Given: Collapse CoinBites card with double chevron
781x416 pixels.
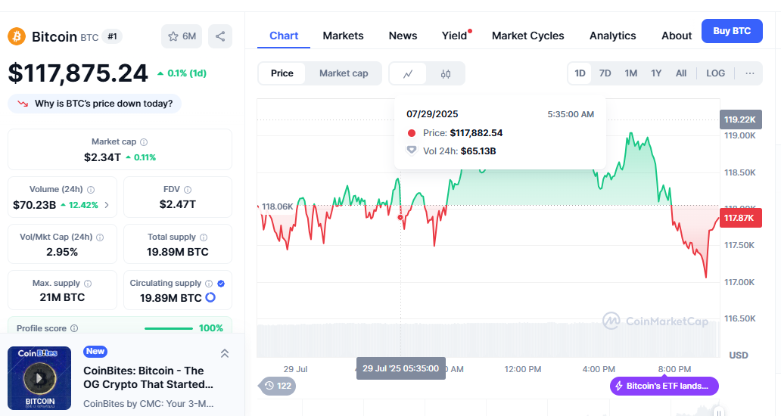Looking at the screenshot, I should [x=225, y=353].
